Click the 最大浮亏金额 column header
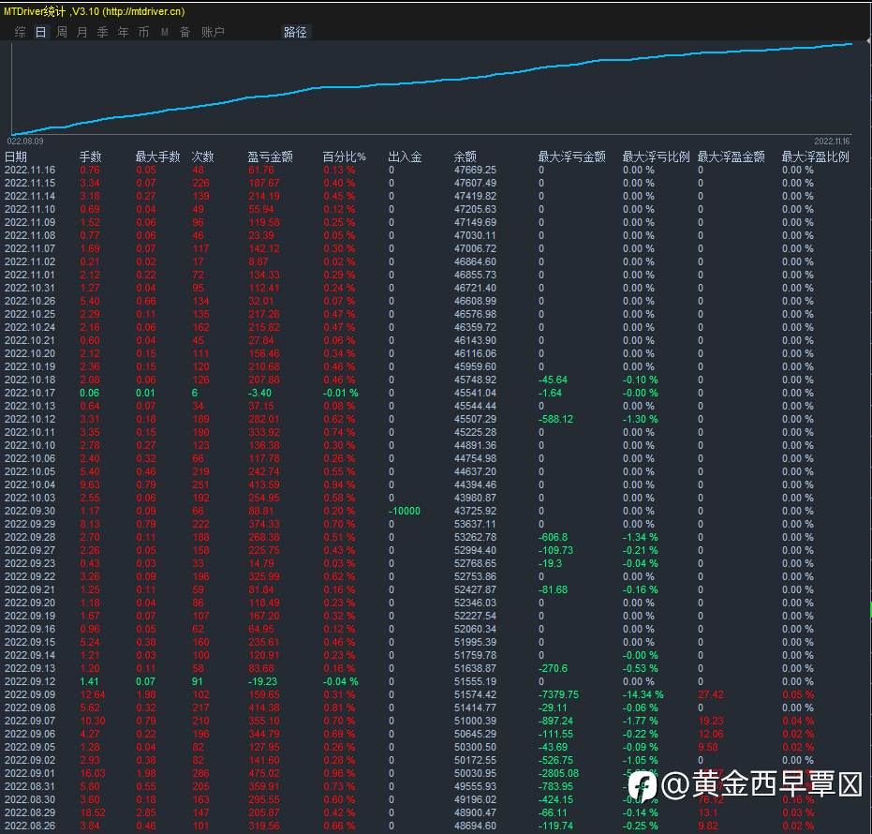Viewport: 872px width, 834px height. coord(571,157)
